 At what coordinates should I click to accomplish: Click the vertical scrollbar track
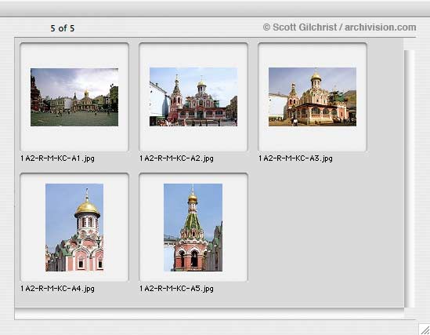[409, 179]
